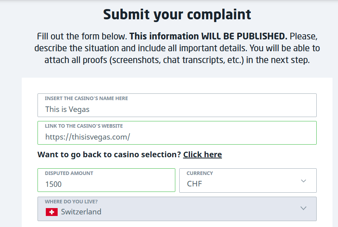Click the 'Submit your complaint' heading
The height and width of the screenshot is (227, 338).
[x=177, y=15]
